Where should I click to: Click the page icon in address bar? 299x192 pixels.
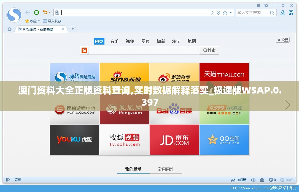click(x=57, y=13)
